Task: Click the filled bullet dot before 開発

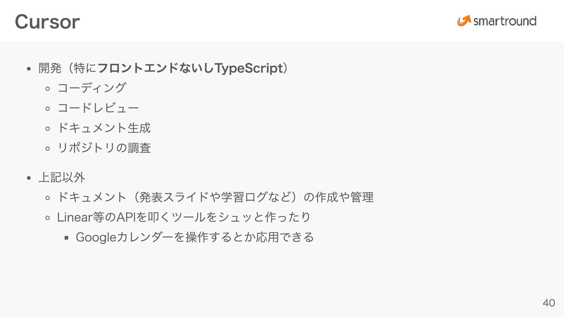Action: 29,69
